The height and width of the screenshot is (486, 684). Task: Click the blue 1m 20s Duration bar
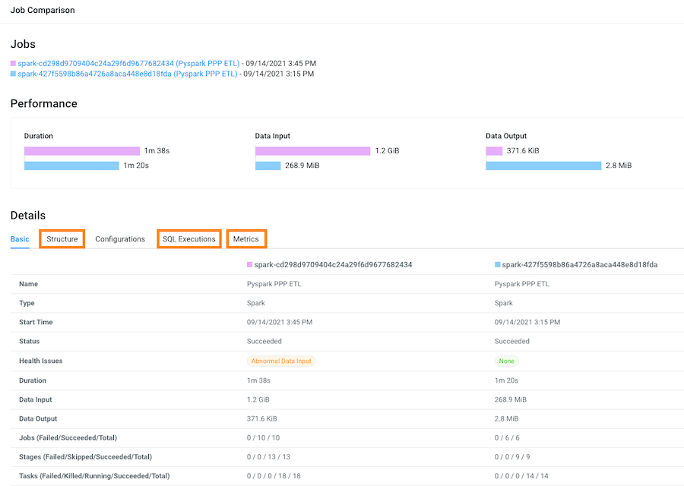click(x=71, y=166)
